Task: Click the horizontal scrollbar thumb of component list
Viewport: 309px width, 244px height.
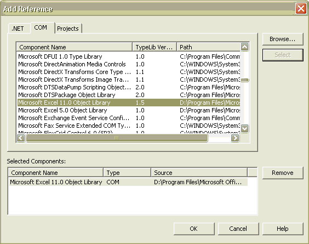Action: 117,138
